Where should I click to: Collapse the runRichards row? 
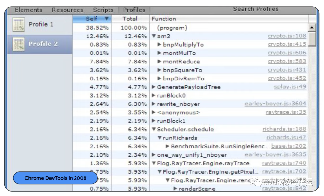click(x=160, y=138)
